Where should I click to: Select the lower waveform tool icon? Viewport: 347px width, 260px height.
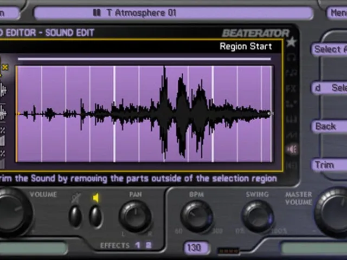click(x=3, y=113)
